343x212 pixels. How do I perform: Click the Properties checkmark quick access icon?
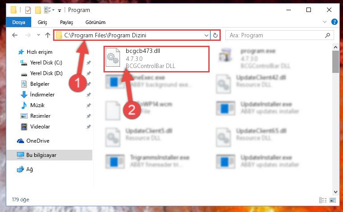[28, 10]
